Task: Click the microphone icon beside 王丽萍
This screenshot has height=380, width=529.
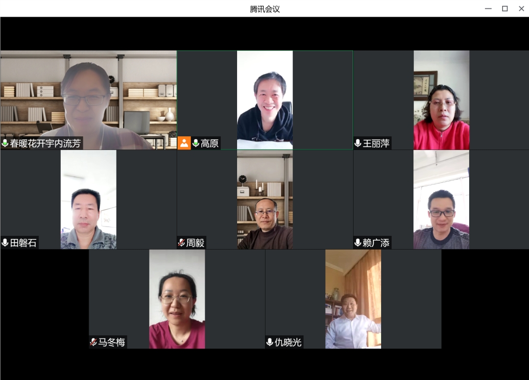Action: [358, 143]
